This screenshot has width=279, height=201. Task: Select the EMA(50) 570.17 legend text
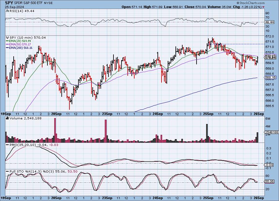[x=20, y=45]
